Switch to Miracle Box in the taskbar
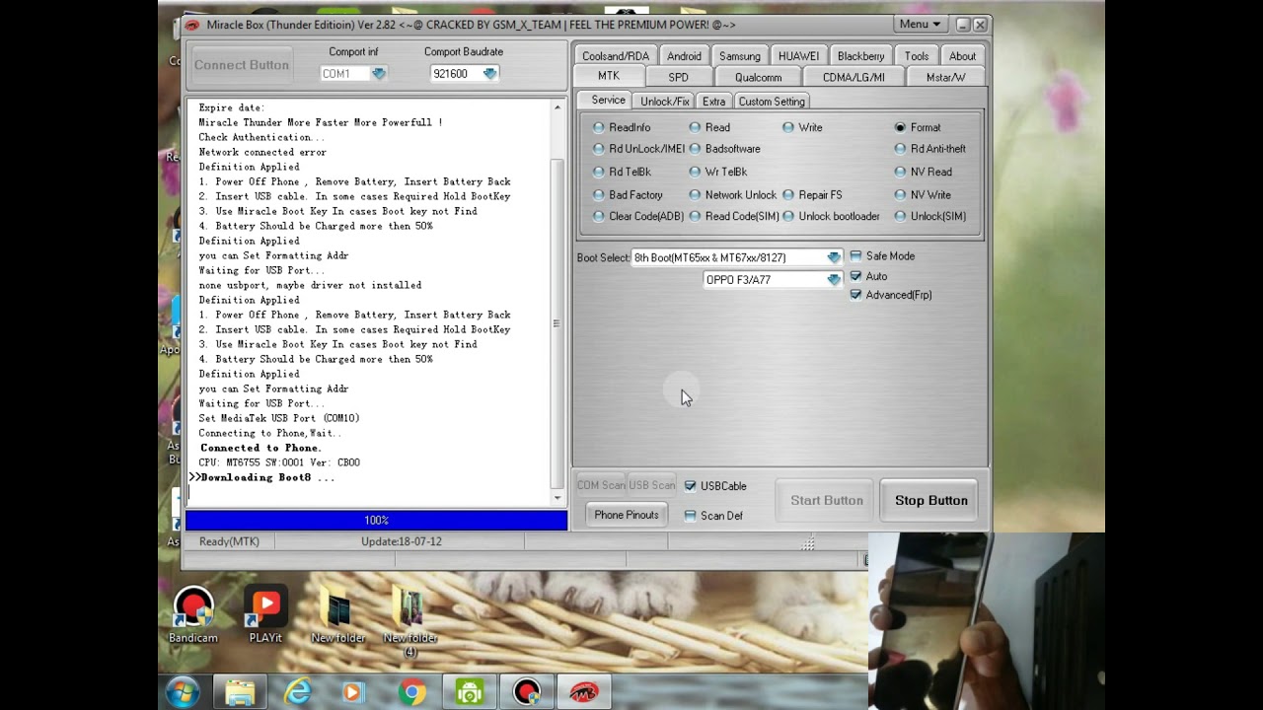Viewport: 1263px width, 710px height. point(584,692)
